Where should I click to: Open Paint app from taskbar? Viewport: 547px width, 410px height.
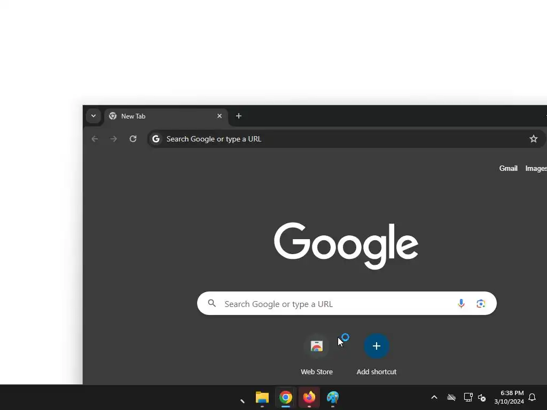click(x=333, y=397)
